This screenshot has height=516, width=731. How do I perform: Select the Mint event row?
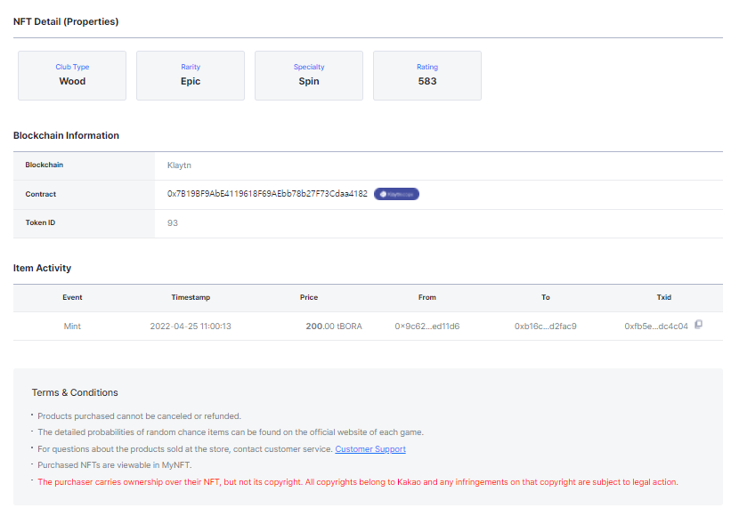368,326
